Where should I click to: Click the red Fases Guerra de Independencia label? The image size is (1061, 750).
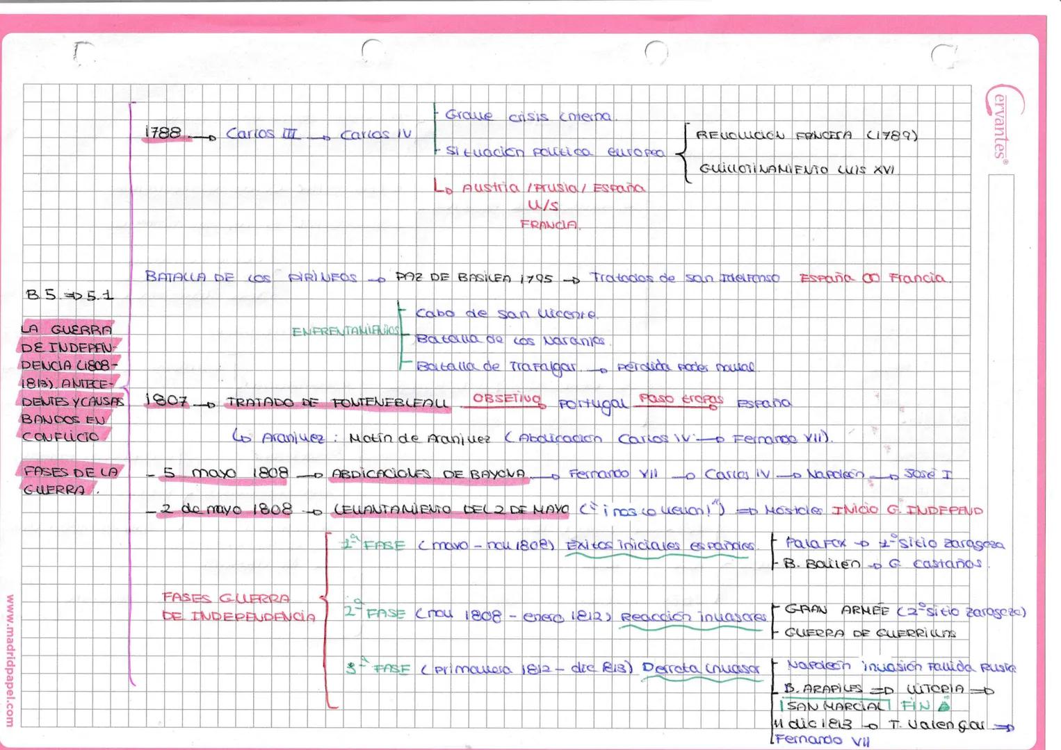coord(236,607)
